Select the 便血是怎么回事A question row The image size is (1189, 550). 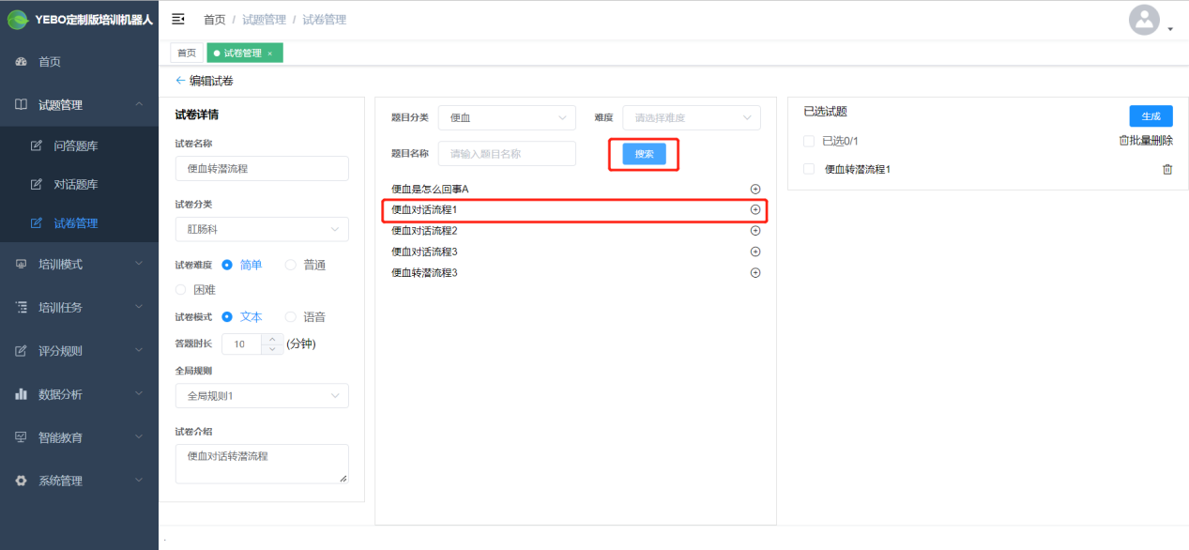pyautogui.click(x=575, y=190)
